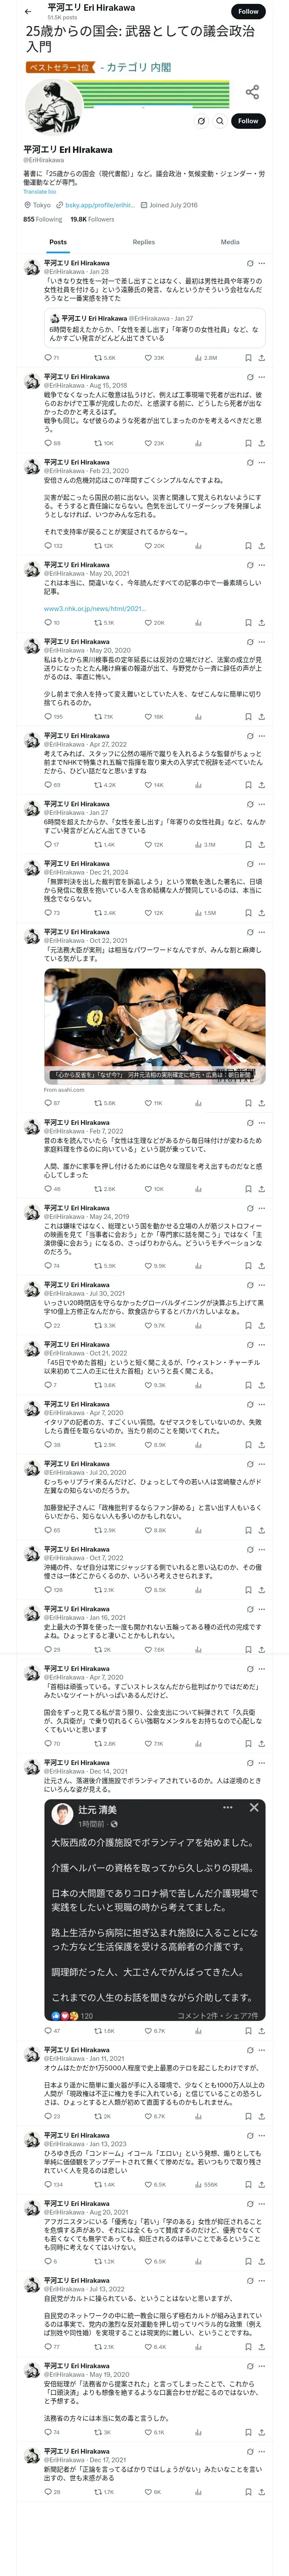This screenshot has height=2576, width=289.
Task: Click the Translate bio link
Action: tap(40, 192)
